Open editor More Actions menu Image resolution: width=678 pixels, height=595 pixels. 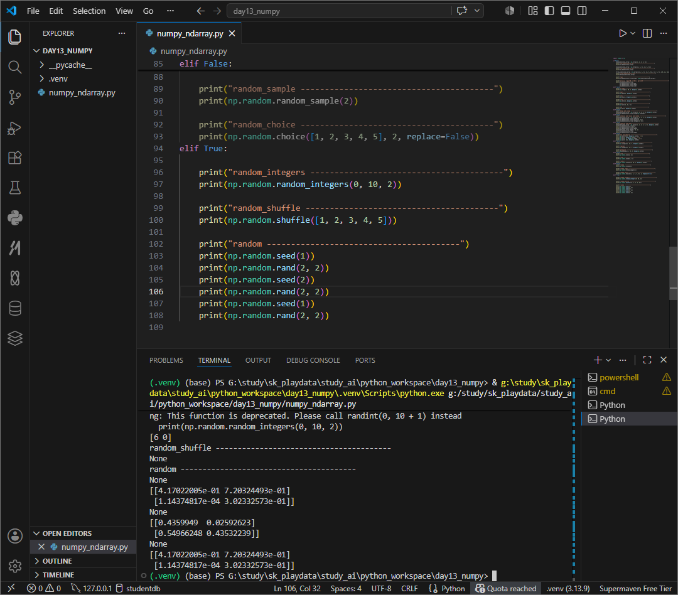click(664, 33)
